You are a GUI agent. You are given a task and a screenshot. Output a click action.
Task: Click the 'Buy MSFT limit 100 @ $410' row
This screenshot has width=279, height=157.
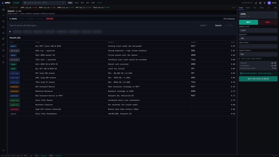tap(122, 46)
